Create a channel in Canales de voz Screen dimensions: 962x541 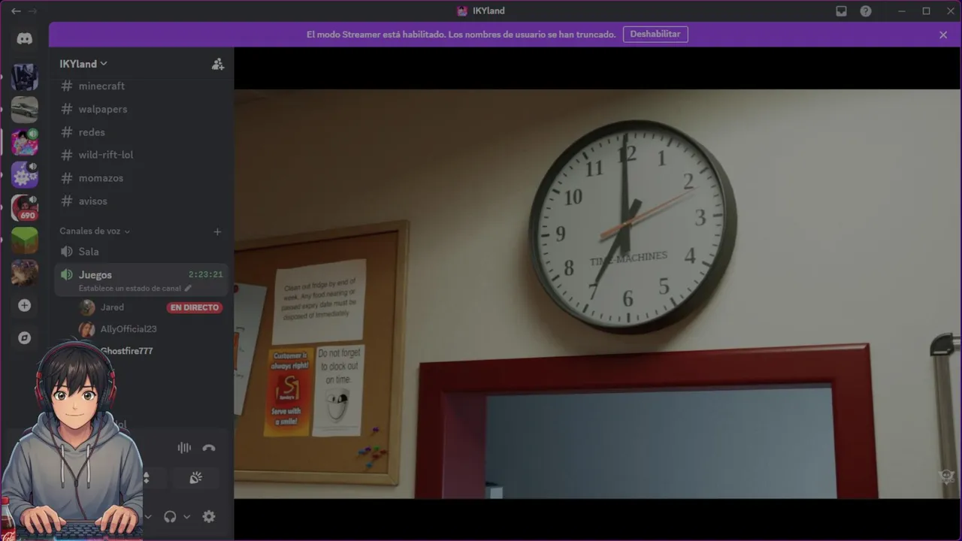coord(217,231)
